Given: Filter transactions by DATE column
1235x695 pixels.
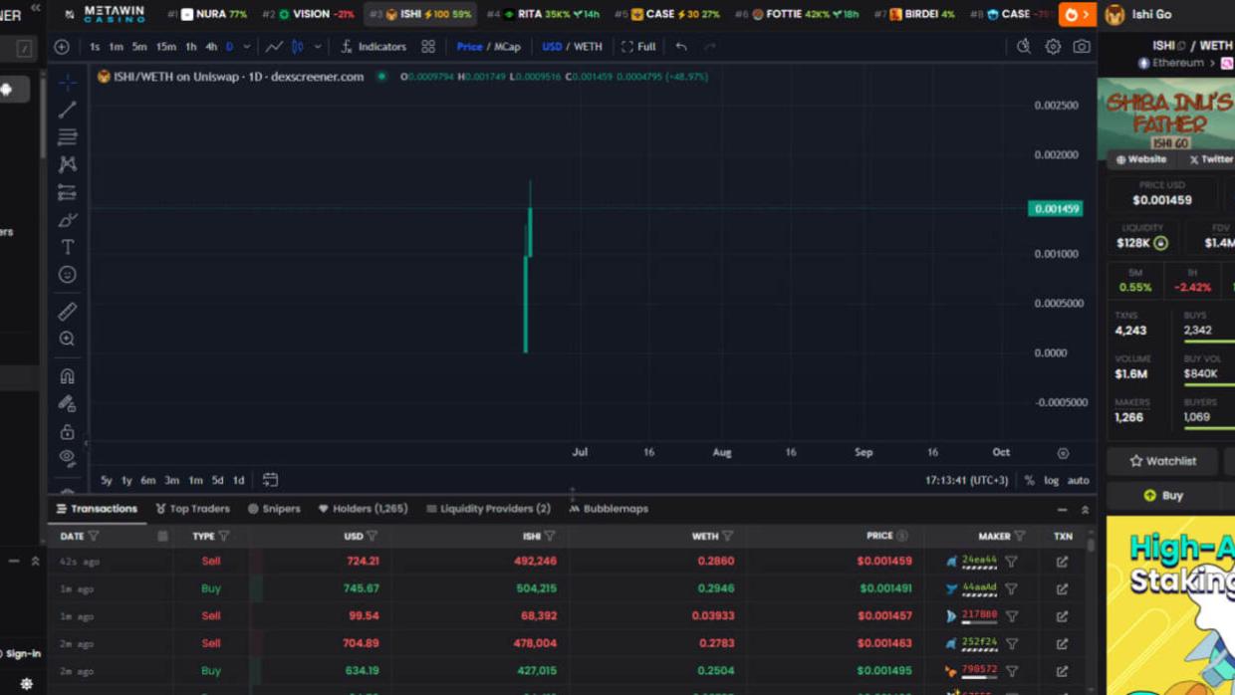Looking at the screenshot, I should pyautogui.click(x=94, y=537).
